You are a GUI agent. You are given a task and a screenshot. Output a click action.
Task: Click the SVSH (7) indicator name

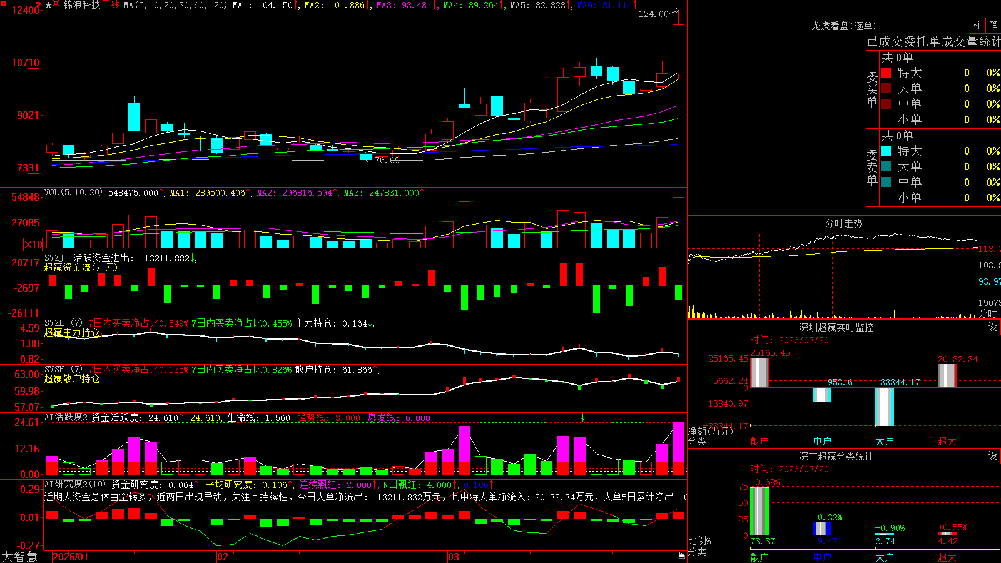(63, 370)
